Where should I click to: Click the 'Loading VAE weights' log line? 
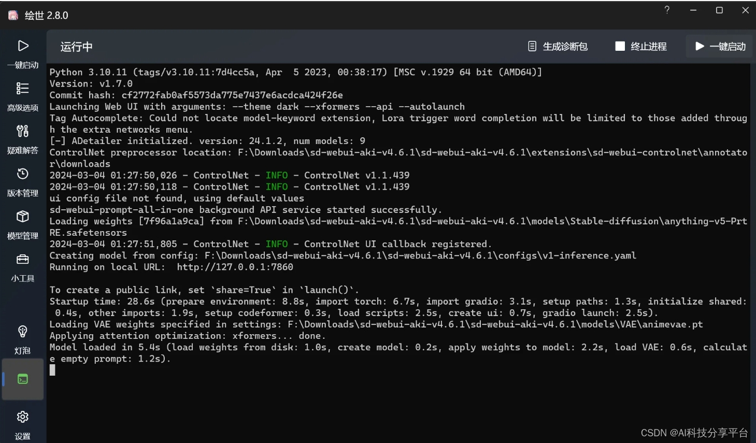[376, 324]
